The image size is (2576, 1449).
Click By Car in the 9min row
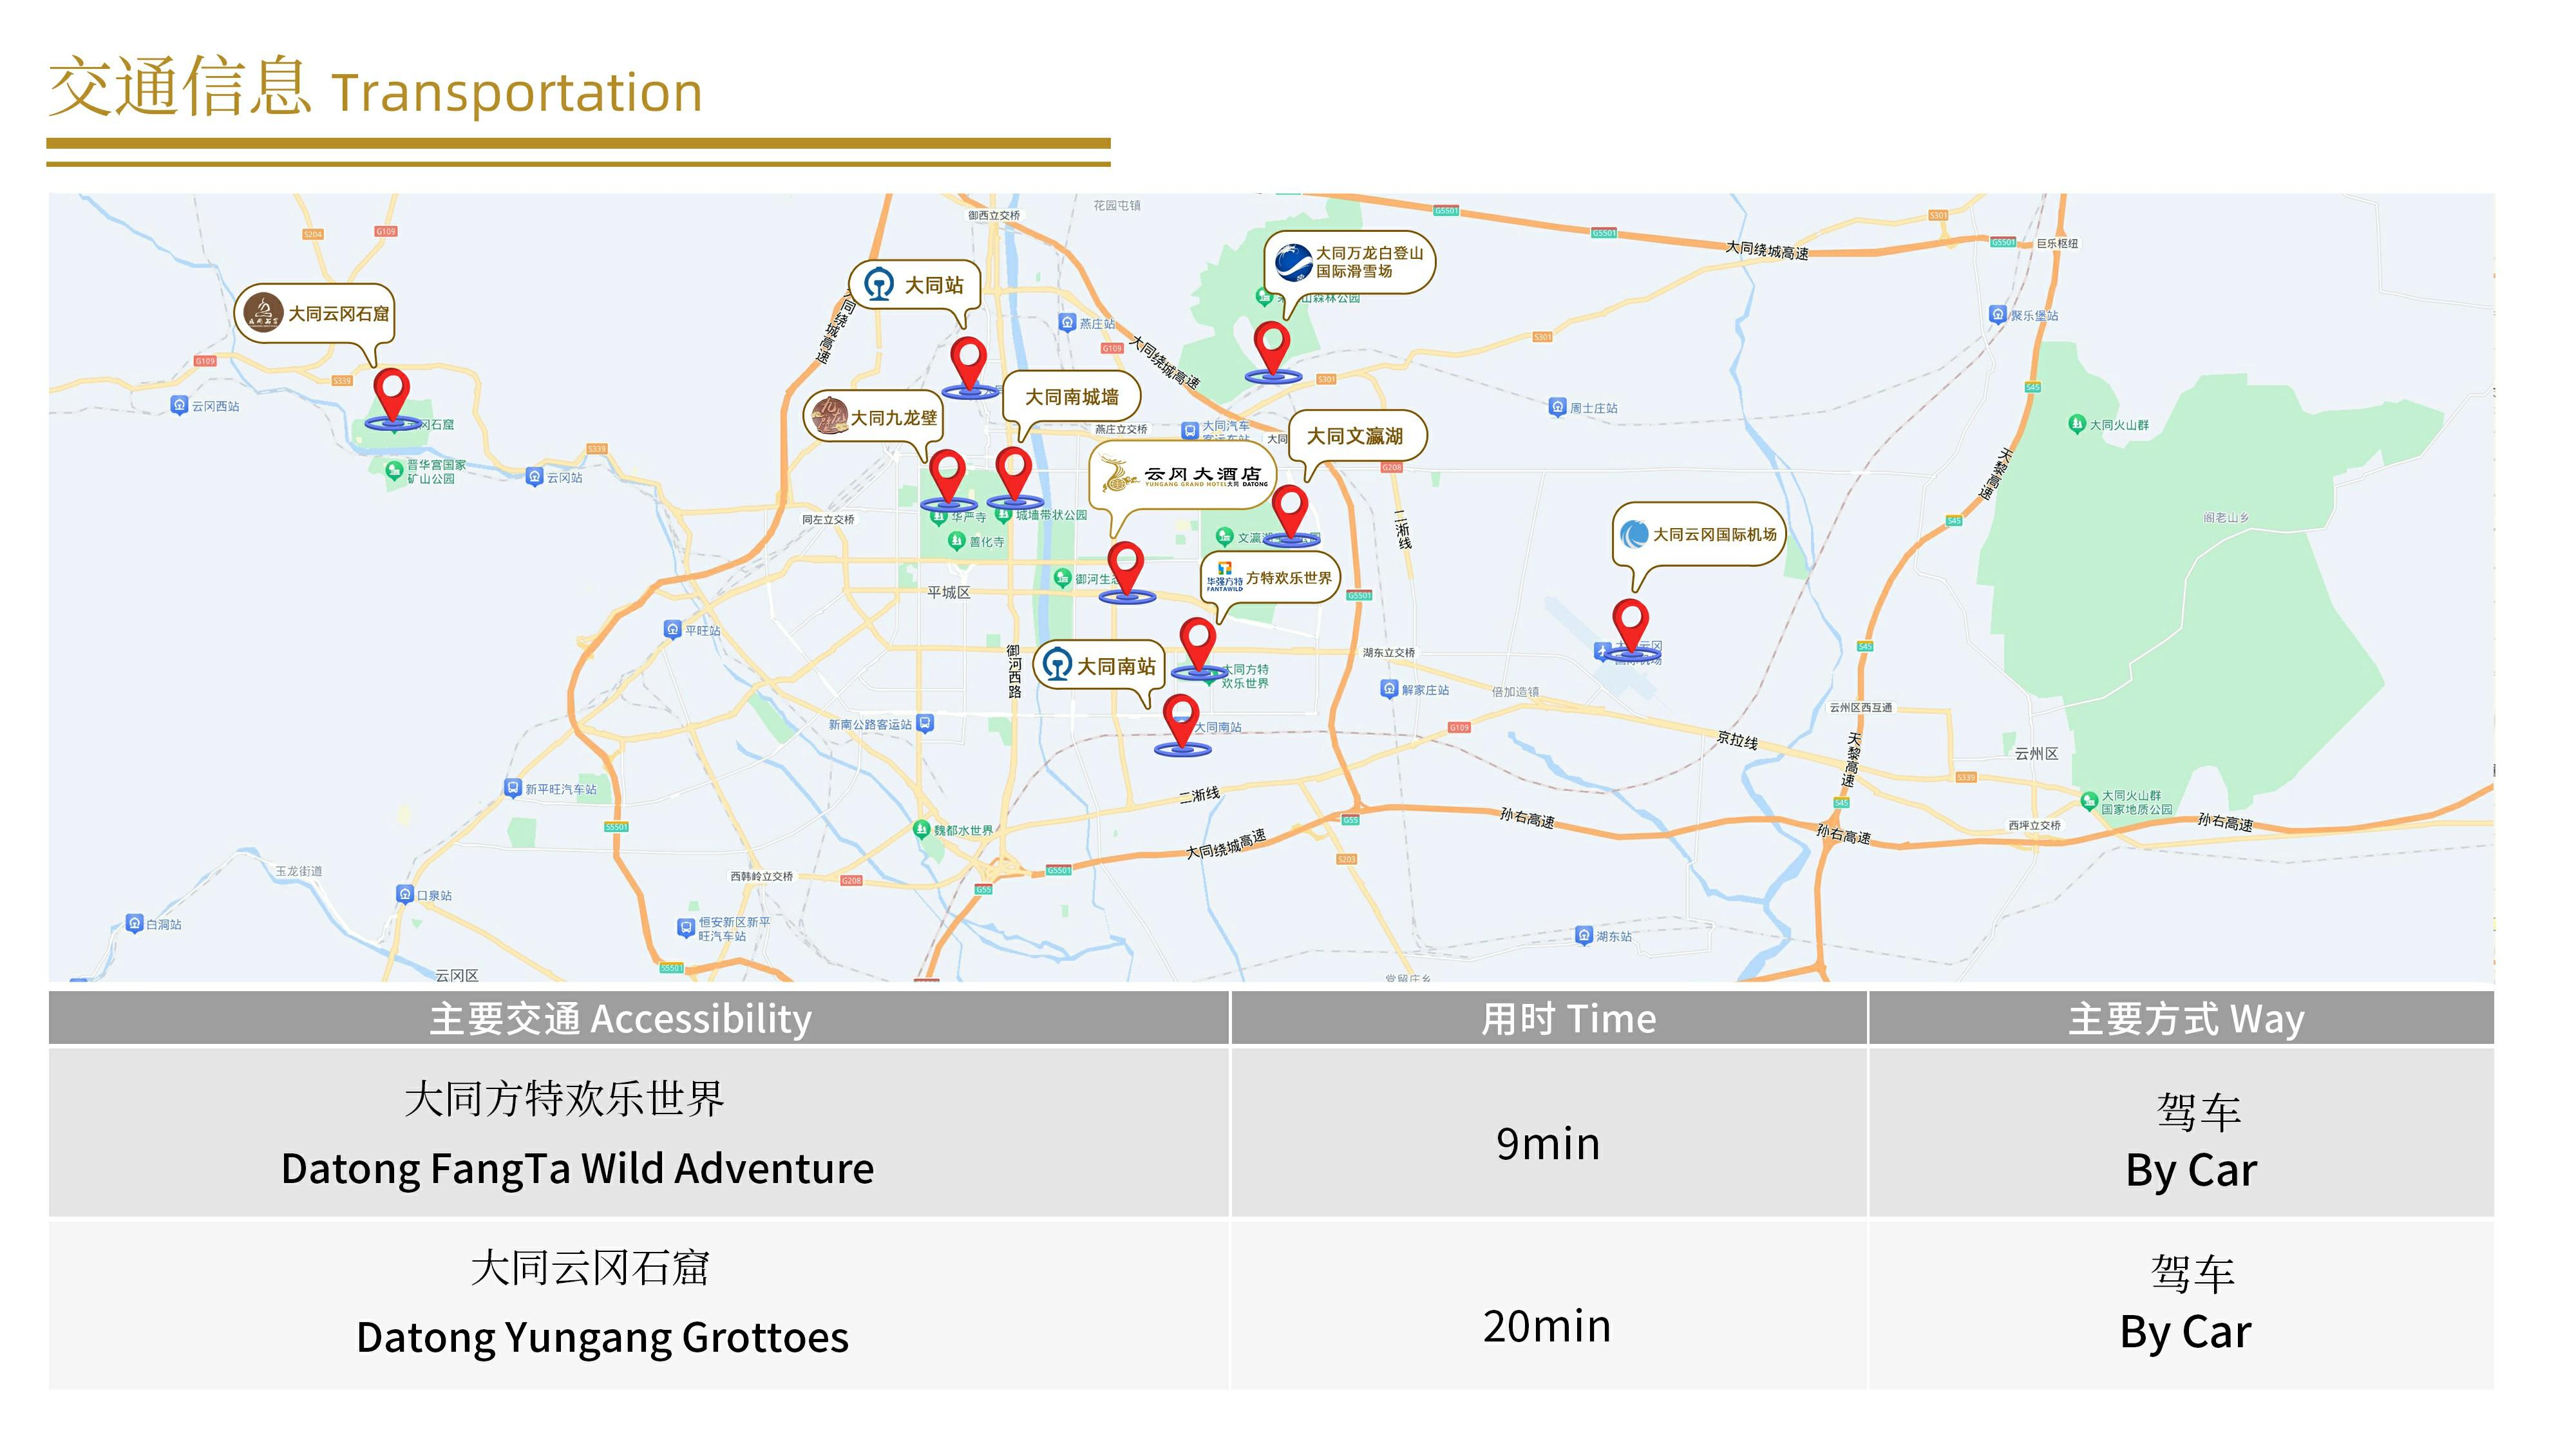(2191, 1169)
